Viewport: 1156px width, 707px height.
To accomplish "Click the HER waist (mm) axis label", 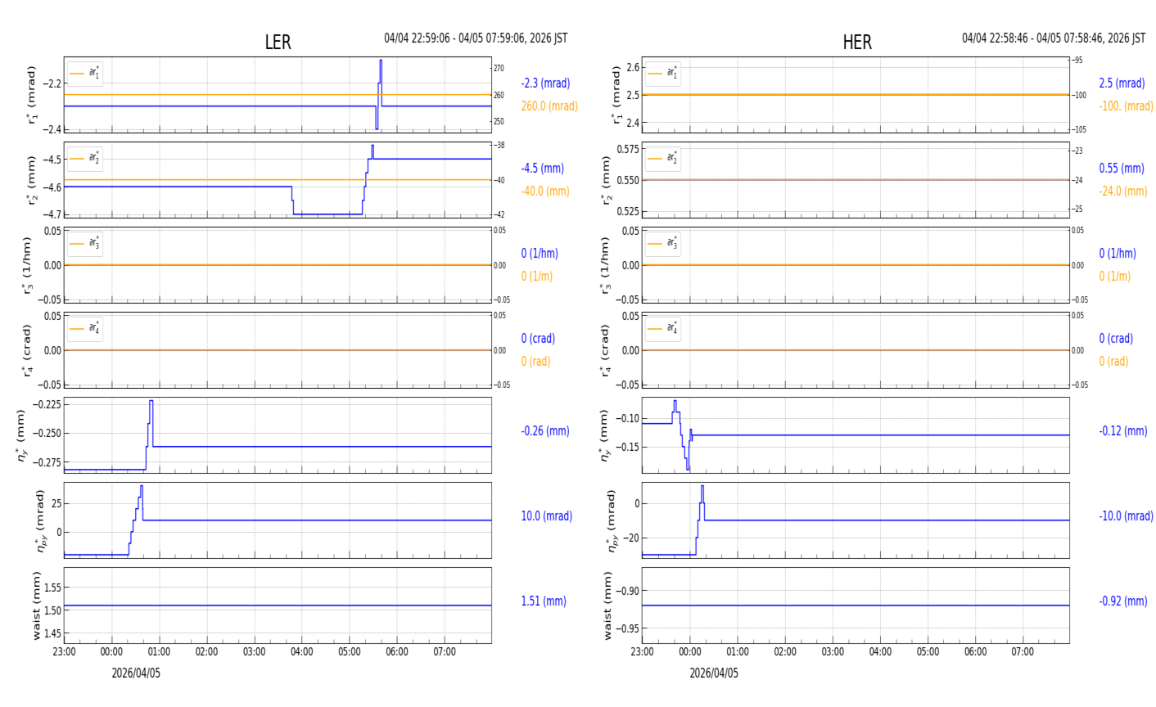I will 607,606.
